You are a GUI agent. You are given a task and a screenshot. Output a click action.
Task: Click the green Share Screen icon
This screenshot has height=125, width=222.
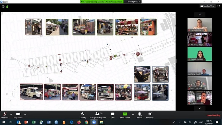125,114
